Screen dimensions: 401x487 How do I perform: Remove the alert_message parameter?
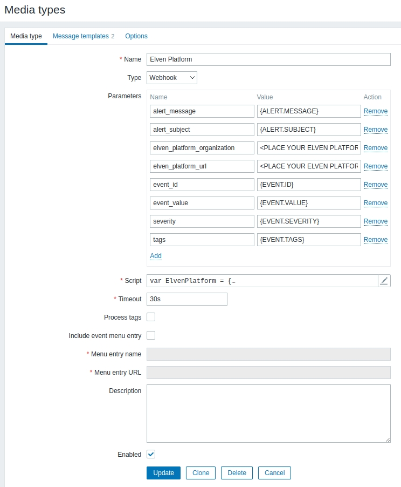[375, 111]
